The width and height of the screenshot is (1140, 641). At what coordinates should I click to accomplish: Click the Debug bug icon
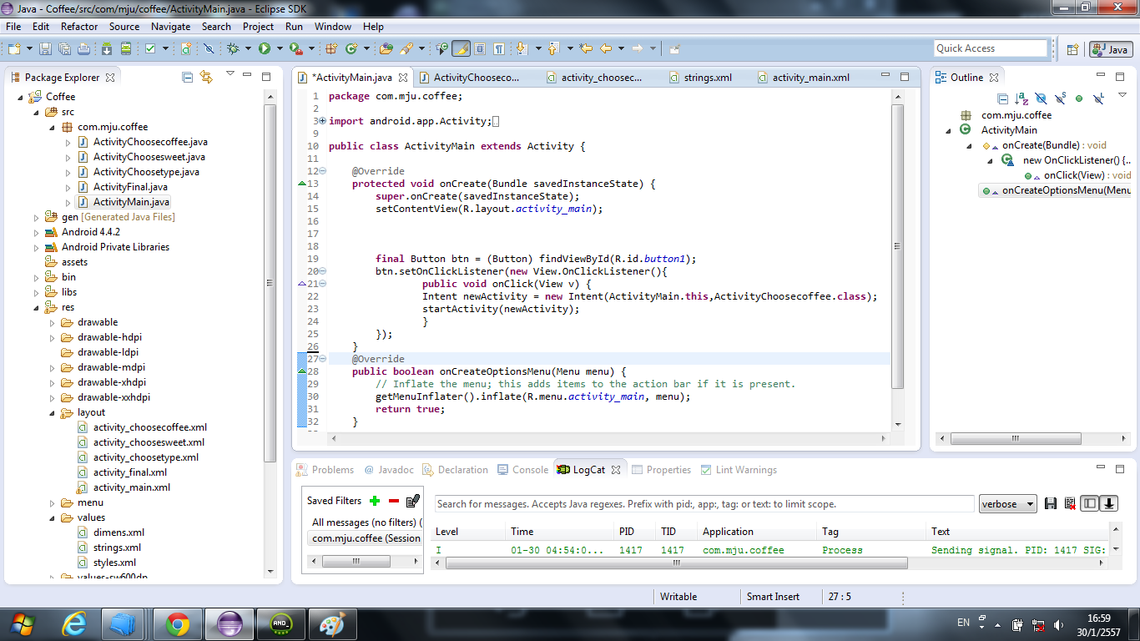pos(233,48)
